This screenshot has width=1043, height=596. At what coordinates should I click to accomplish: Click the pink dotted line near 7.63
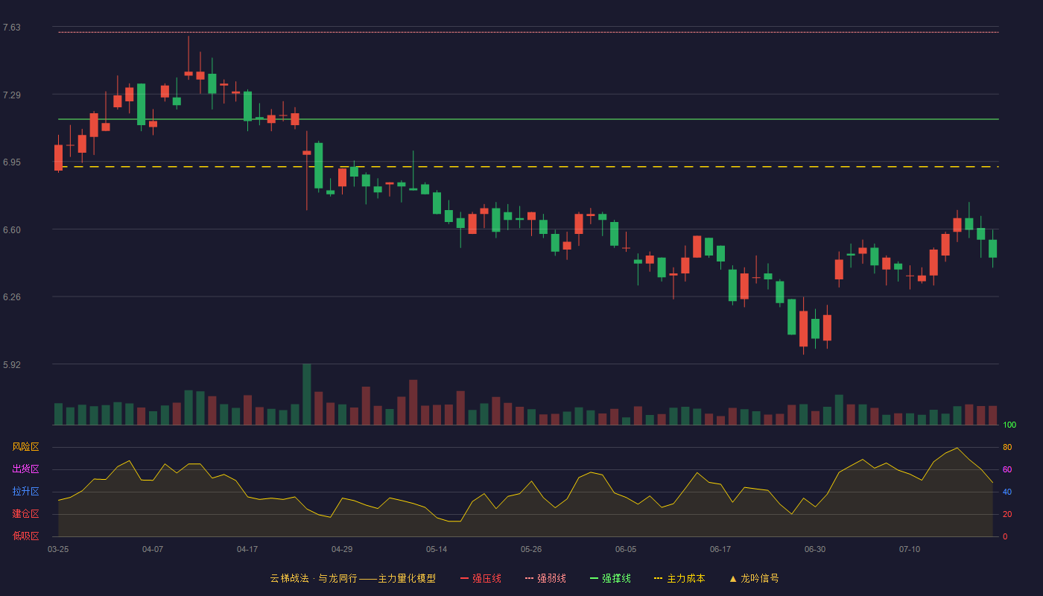(x=528, y=32)
